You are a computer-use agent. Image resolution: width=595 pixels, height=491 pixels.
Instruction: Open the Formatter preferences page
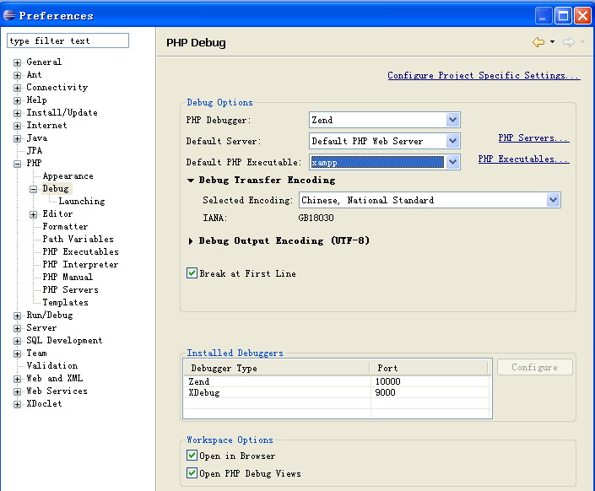[65, 227]
